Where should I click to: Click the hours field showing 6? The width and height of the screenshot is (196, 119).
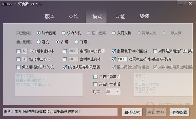point(25,51)
